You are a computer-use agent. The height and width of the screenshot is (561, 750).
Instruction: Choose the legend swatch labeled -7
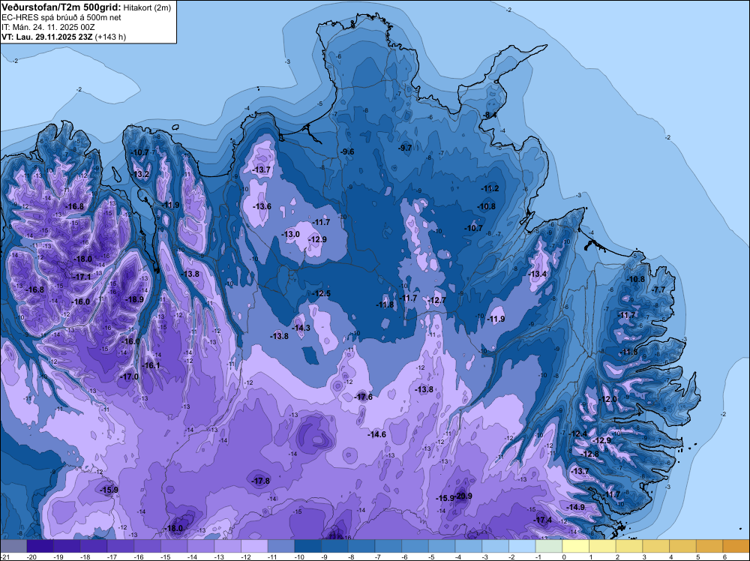[x=388, y=546]
